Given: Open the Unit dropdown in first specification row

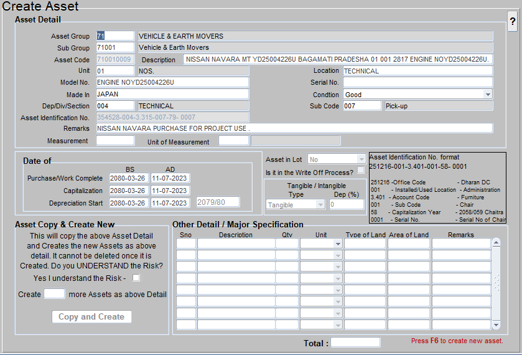Looking at the screenshot, I should point(338,244).
